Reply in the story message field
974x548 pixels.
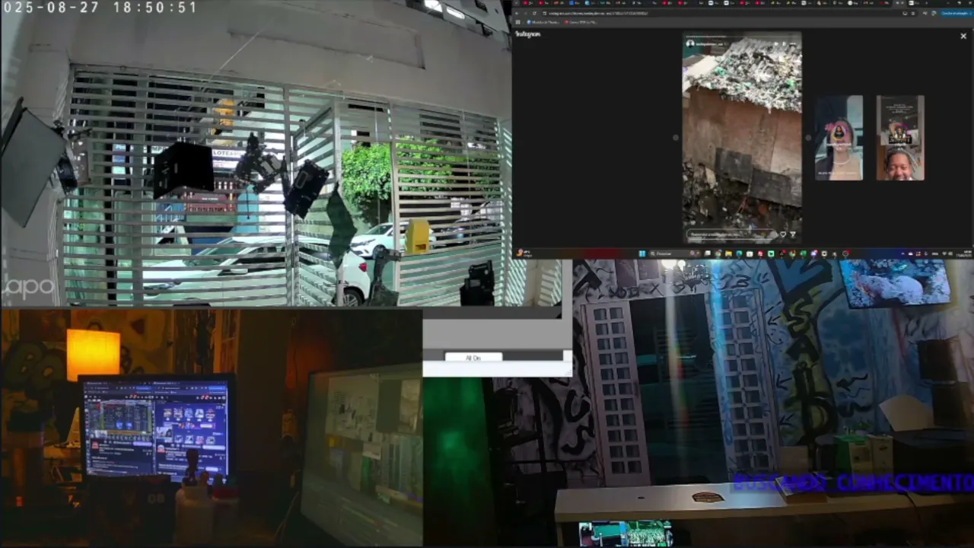point(730,234)
